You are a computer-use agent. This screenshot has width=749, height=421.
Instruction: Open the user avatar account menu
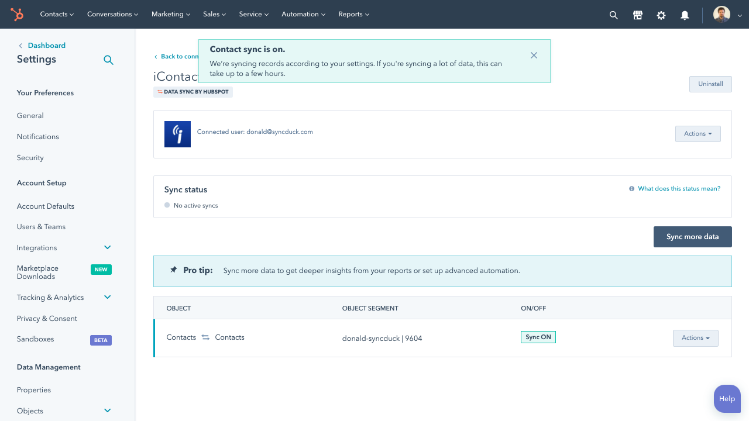tap(727, 15)
